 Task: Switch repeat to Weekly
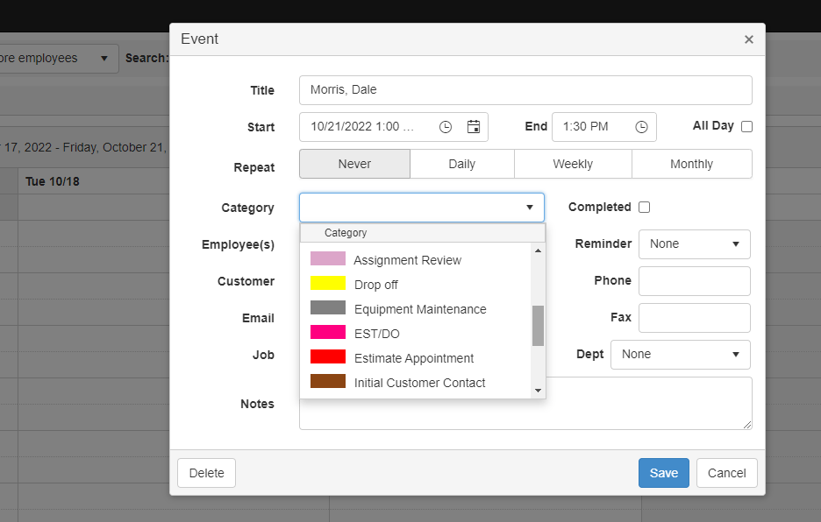573,164
